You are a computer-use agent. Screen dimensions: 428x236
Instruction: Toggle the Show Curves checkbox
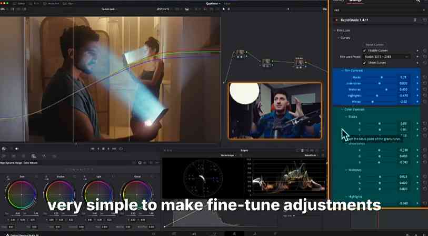[364, 63]
